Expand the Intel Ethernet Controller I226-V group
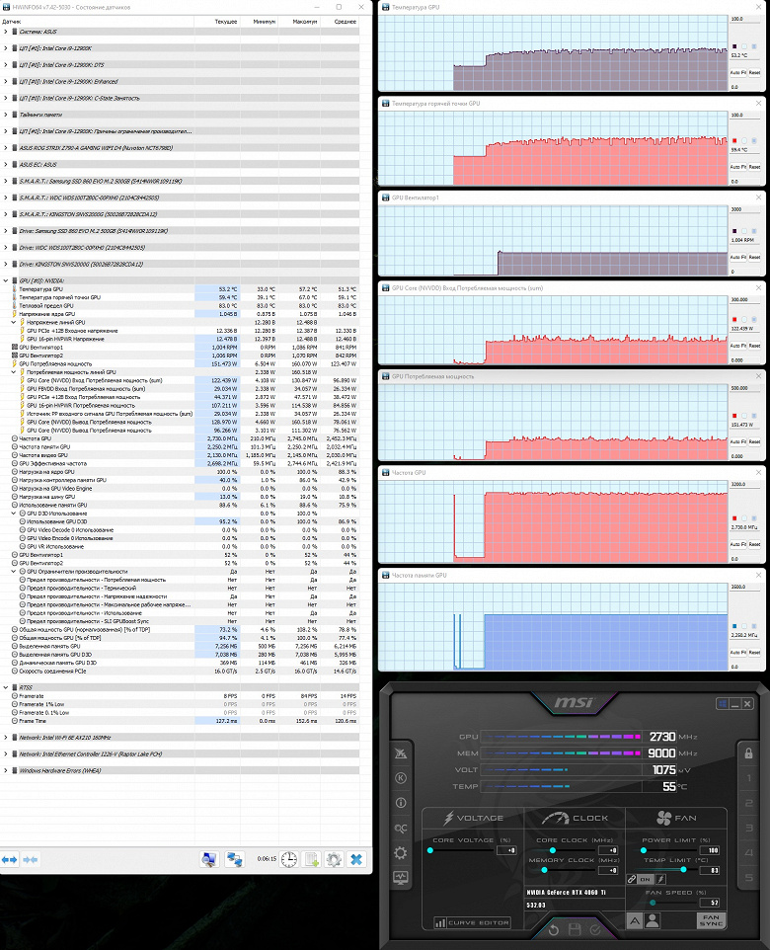The width and height of the screenshot is (770, 950). pos(6,754)
